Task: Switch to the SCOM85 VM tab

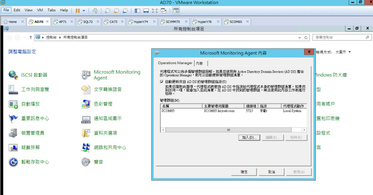Action: 233,22
